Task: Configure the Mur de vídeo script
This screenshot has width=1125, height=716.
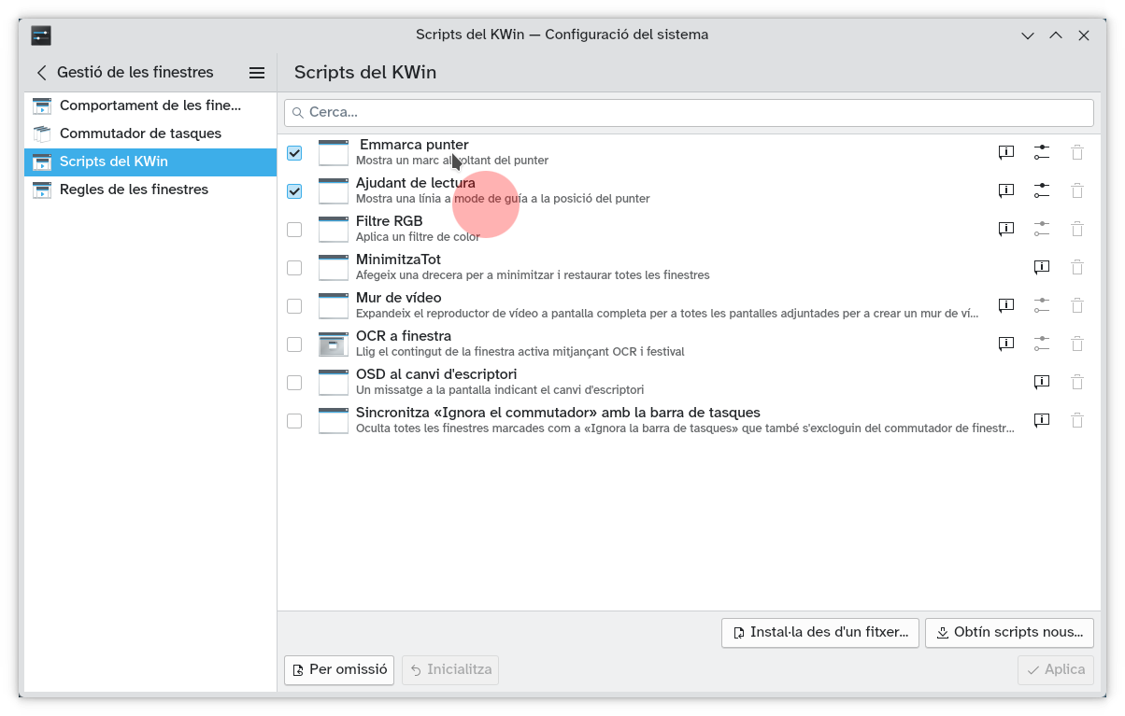Action: point(1042,305)
